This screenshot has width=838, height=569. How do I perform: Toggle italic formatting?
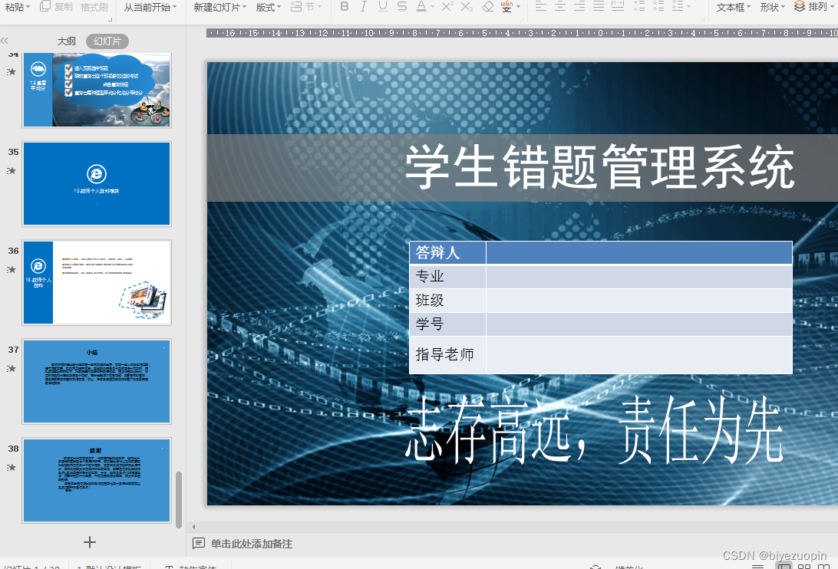[362, 8]
